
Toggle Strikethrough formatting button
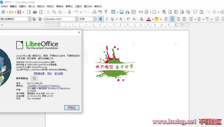coord(121,19)
